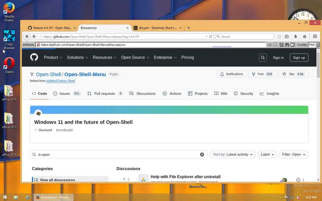Click the Browservice saved pages icon beside the bookmark icon
The height and width of the screenshot is (201, 322).
coord(281,45)
